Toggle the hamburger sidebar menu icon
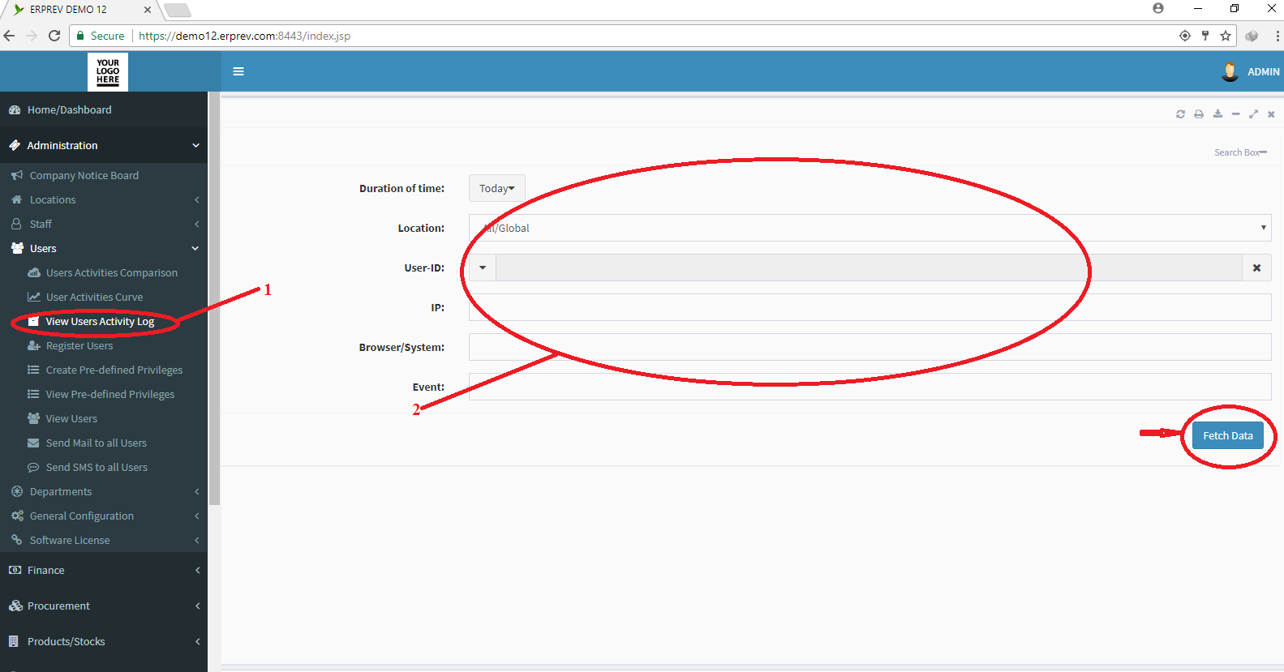The height and width of the screenshot is (672, 1284). tap(238, 71)
